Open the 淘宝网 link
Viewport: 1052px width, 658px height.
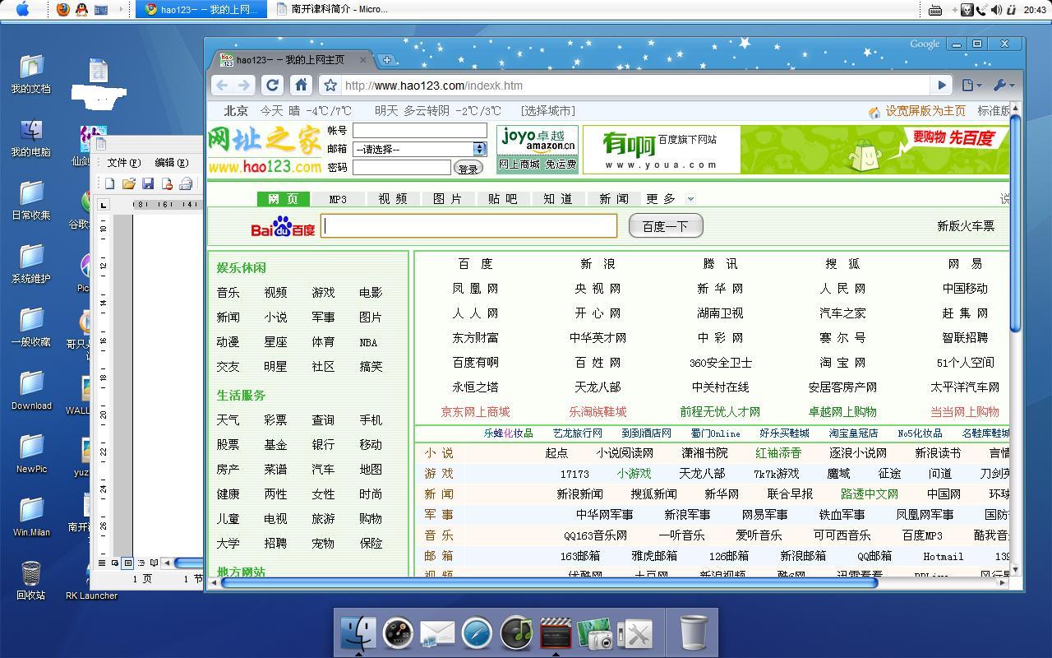[842, 363]
